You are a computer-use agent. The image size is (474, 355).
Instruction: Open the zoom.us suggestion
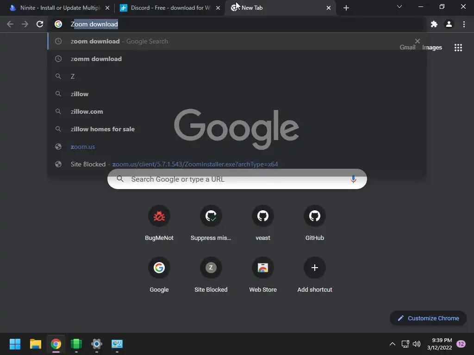[x=237, y=147]
